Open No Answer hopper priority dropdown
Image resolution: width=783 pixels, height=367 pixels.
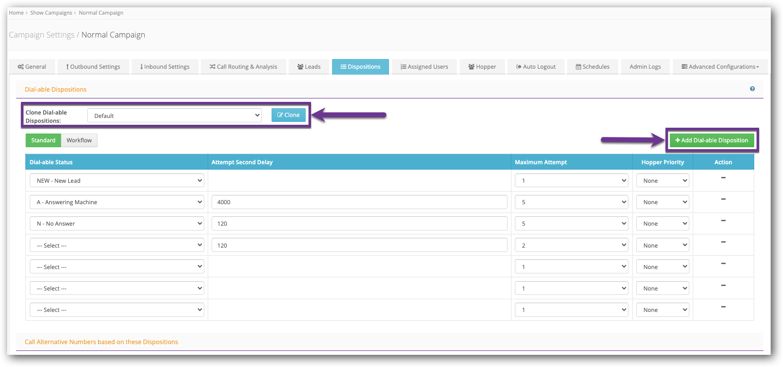(663, 223)
